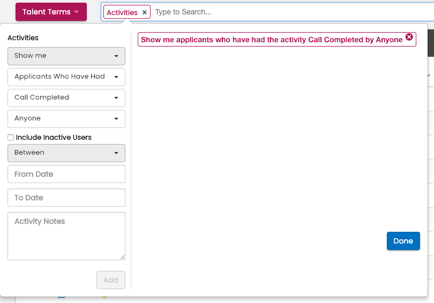
Task: Focus the Activity Notes text area
Action: [66, 236]
